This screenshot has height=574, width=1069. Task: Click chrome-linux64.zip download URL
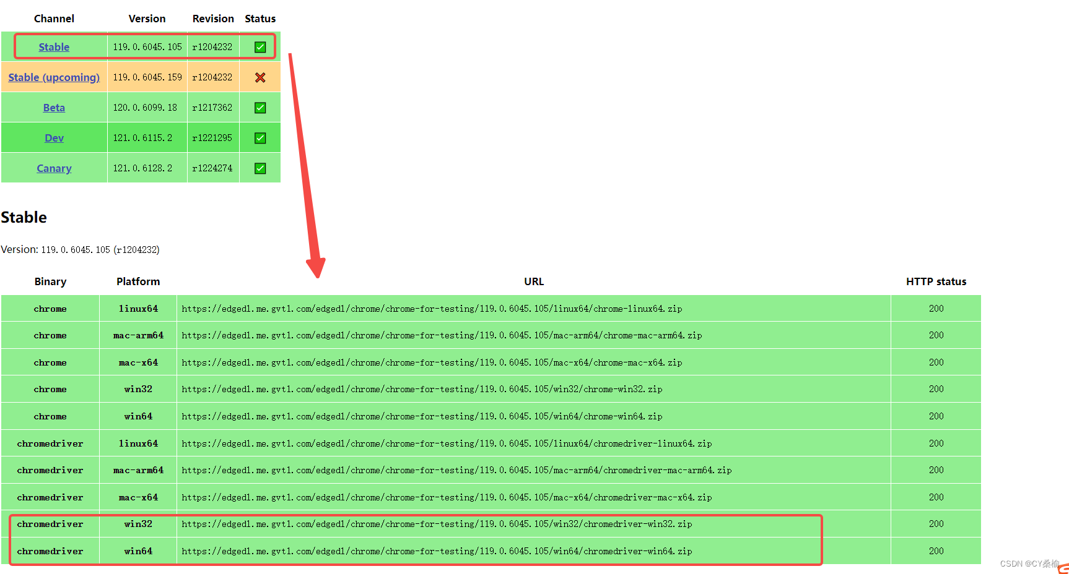432,309
